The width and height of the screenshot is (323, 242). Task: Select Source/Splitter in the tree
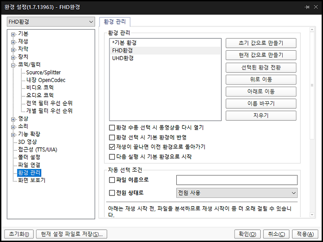coord(44,73)
